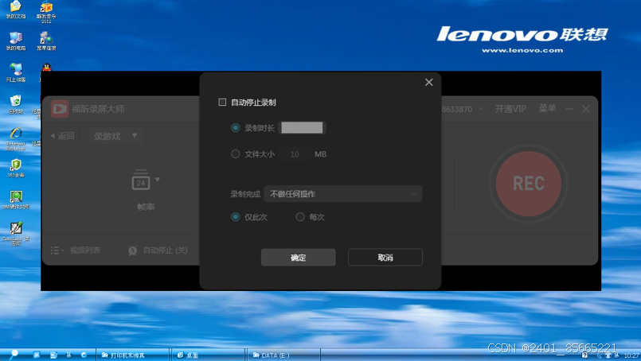Open the 360杀毒 desktop icon
Screen dimensions: 641x361
[x=16, y=169]
